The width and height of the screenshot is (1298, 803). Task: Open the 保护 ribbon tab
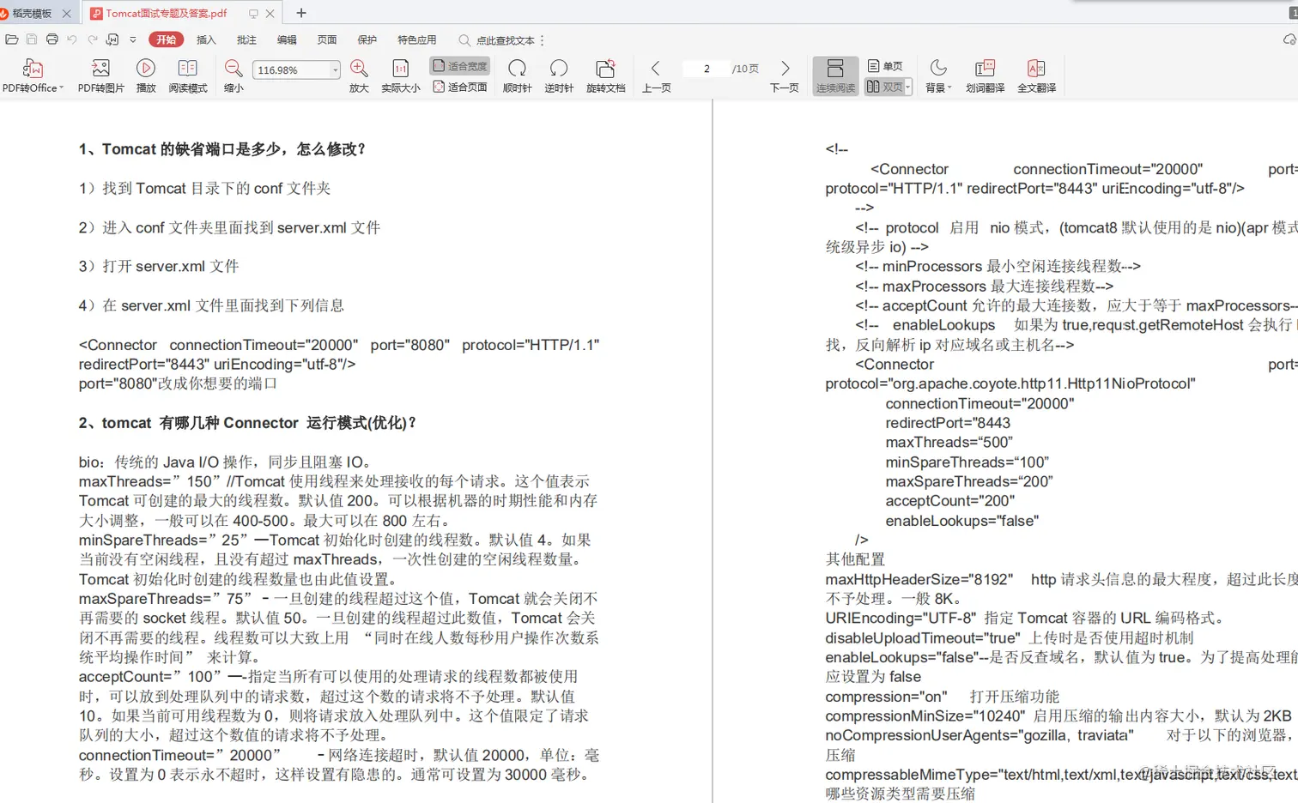point(367,39)
